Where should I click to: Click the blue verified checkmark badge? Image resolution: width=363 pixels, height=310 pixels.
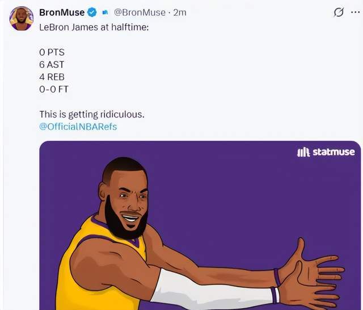pos(92,12)
